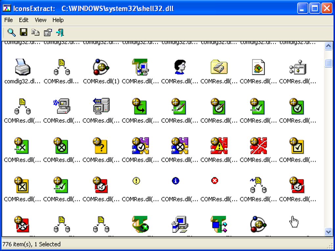Image resolution: width=335 pixels, height=251 pixels.
Task: Select the green box with circled checkmark icon
Action: point(297,106)
